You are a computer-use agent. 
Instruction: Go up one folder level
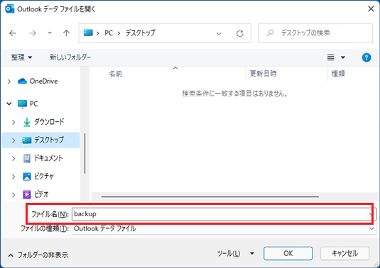click(x=66, y=33)
